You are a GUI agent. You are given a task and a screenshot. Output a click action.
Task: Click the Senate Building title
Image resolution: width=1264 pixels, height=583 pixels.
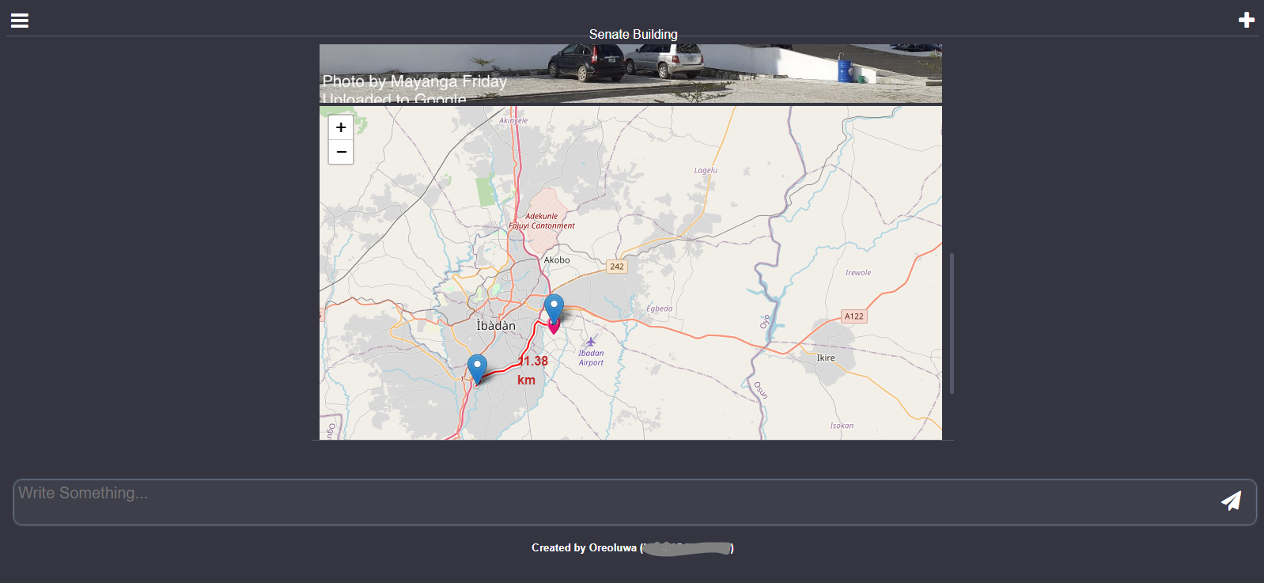click(x=633, y=34)
